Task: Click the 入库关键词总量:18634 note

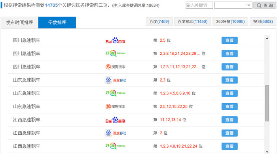Action: click(136, 6)
